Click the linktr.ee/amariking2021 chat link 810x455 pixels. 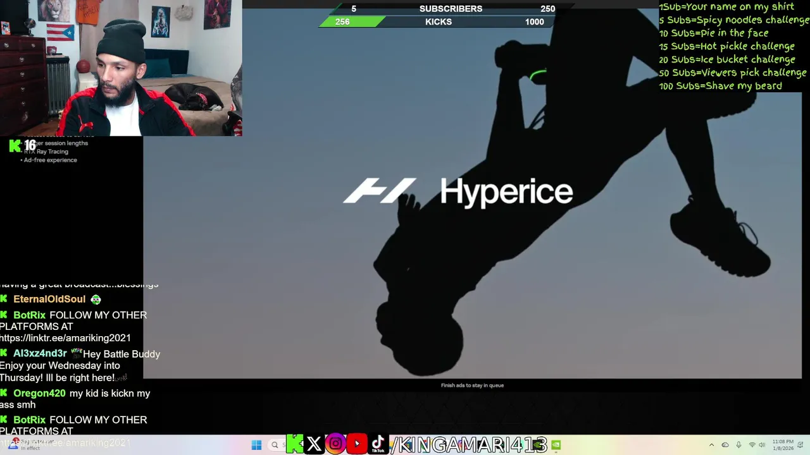[x=65, y=338]
